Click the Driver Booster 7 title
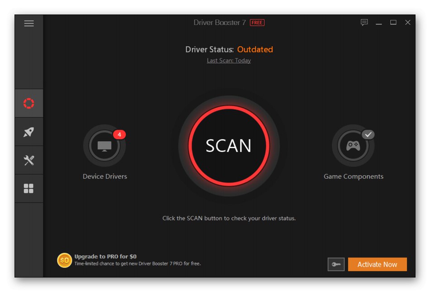Viewport: 430px width, 292px height. (220, 23)
